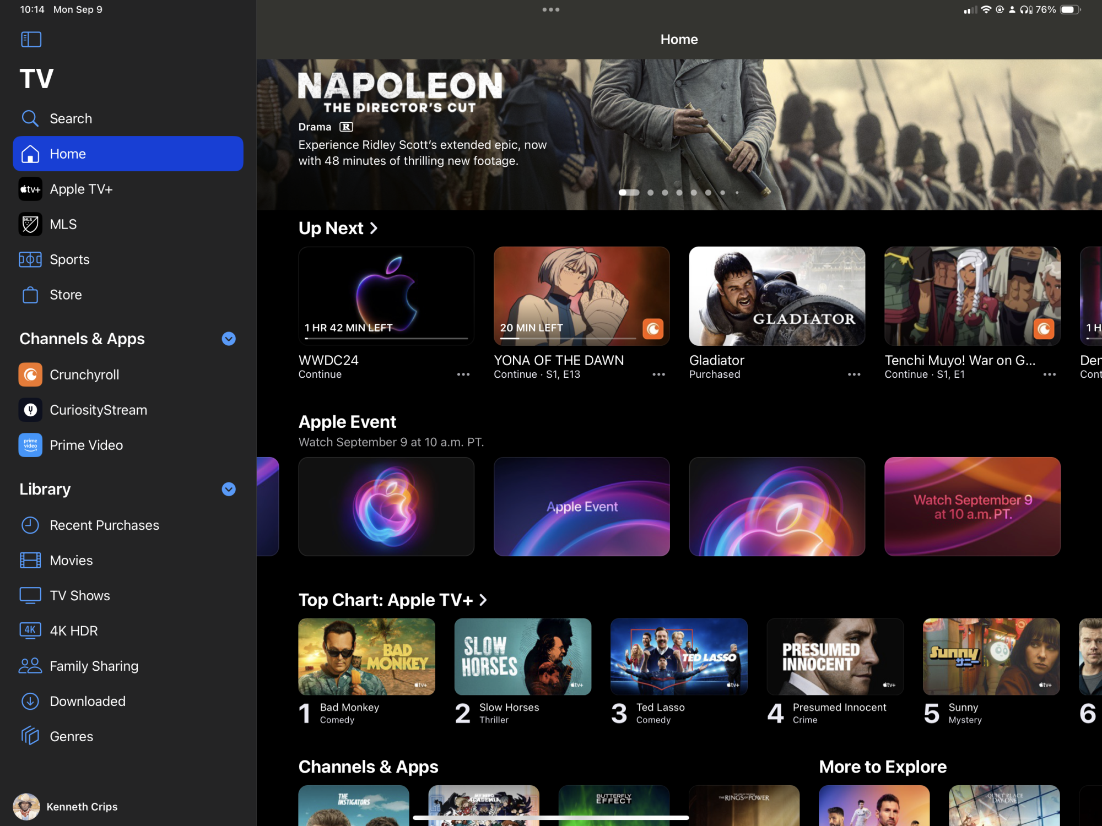Expand Top Chart: Apple TV+ chevron
This screenshot has height=826, width=1102.
pos(483,600)
